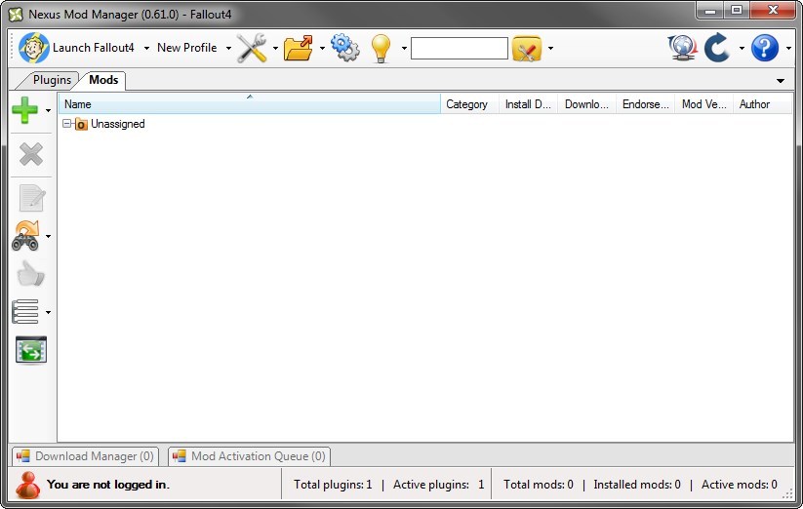Expand the binoculars dropdown arrow
This screenshot has height=509, width=803.
coord(48,236)
